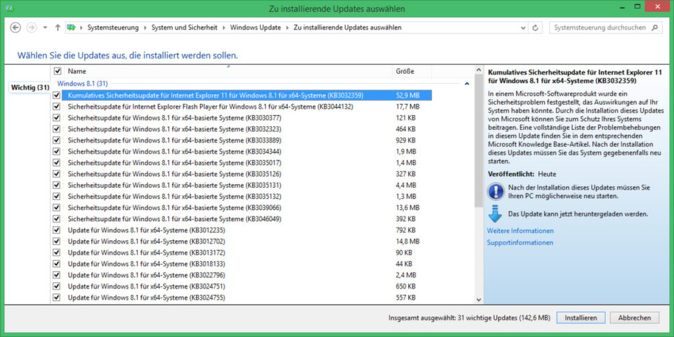Click the Abbrechen button
Viewport: 674px width, 337px height.
point(634,317)
